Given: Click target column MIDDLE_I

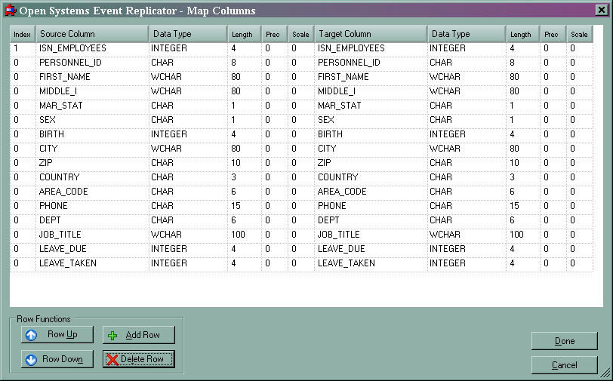Looking at the screenshot, I should [371, 91].
